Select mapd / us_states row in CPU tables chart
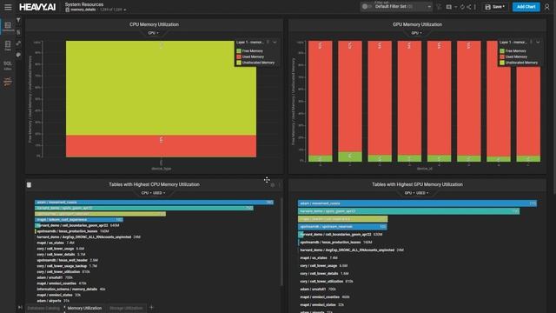 coord(55,243)
